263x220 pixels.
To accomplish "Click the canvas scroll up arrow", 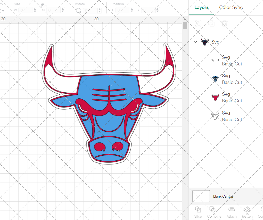I will click(185, 19).
